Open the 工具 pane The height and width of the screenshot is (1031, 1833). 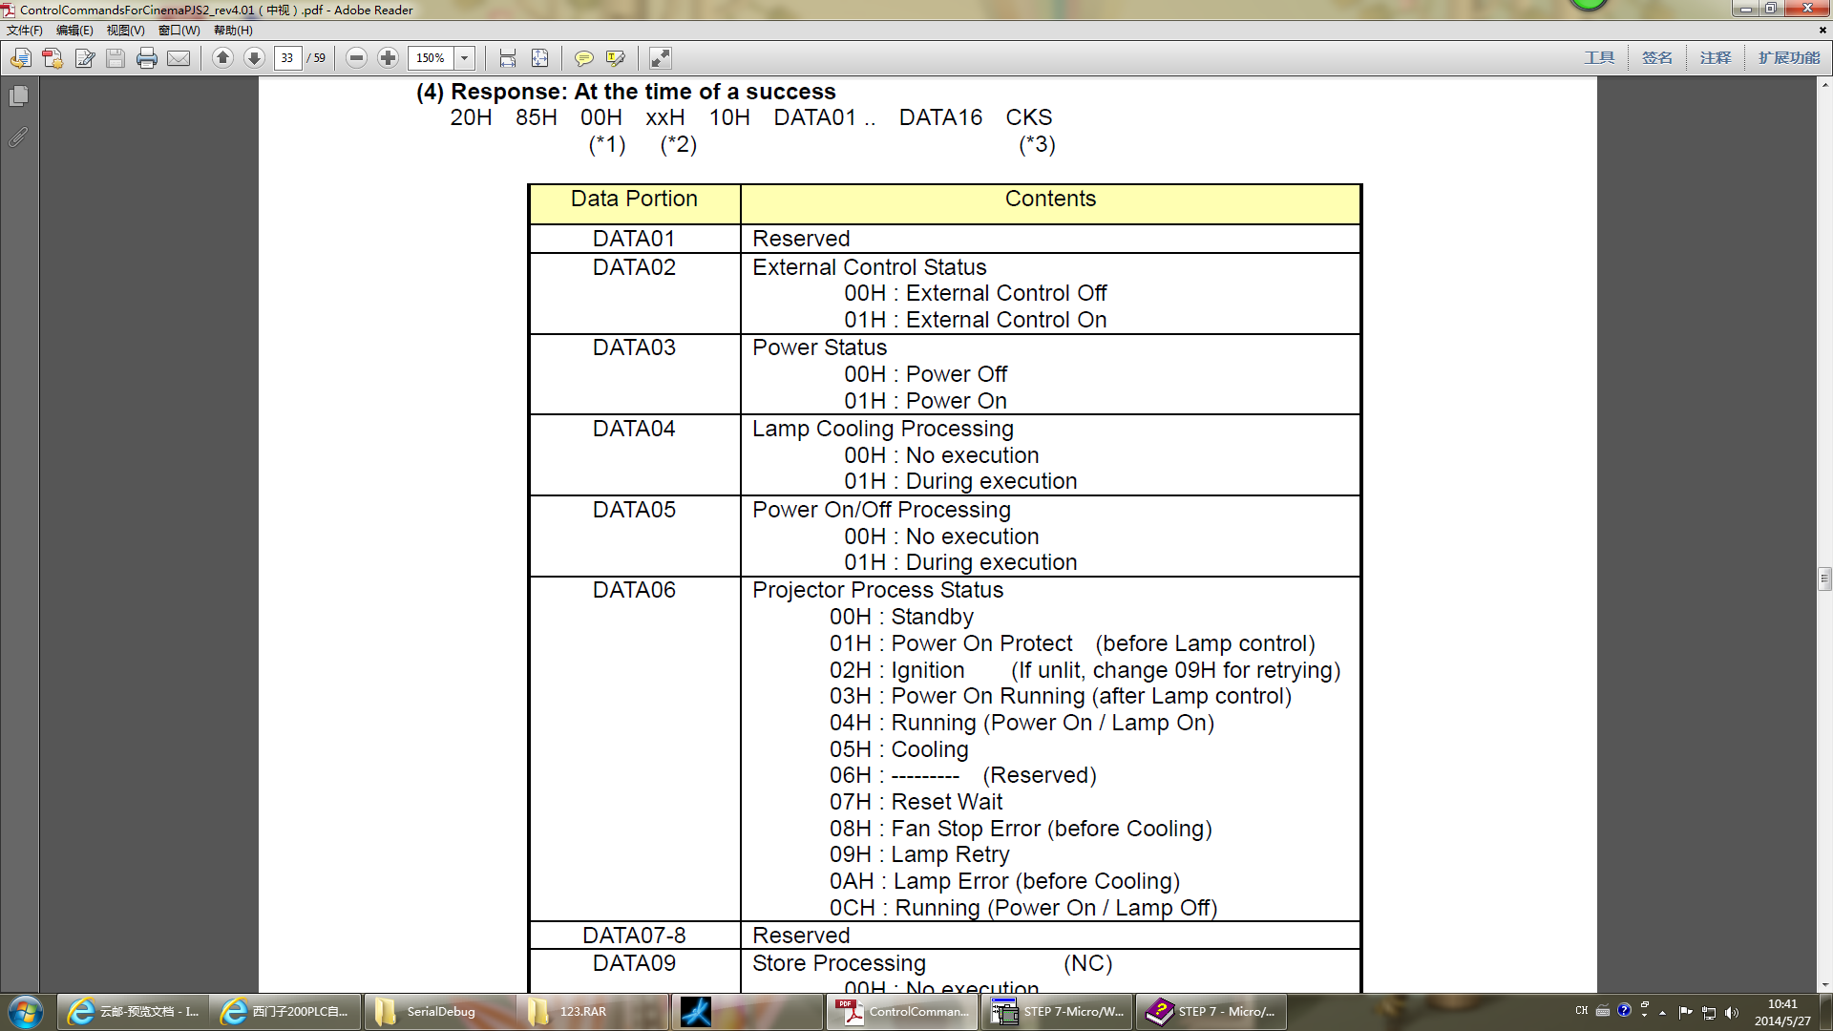[x=1599, y=58]
